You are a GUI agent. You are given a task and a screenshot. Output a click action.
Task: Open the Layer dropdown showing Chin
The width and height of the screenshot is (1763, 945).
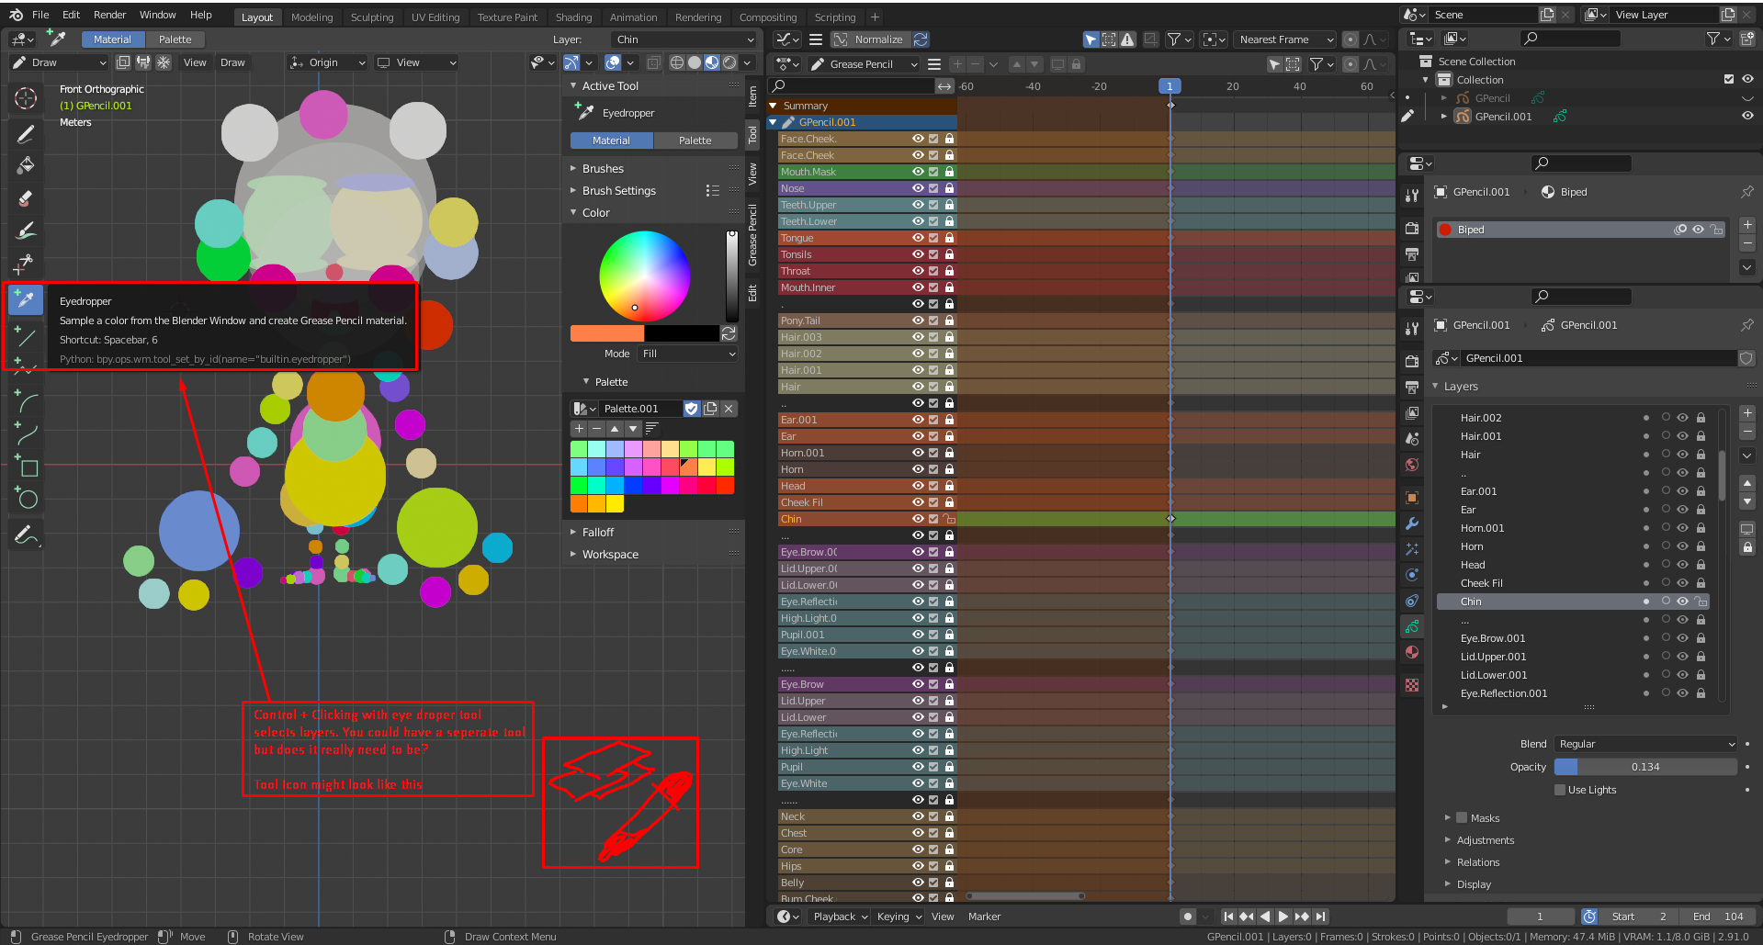pyautogui.click(x=684, y=39)
